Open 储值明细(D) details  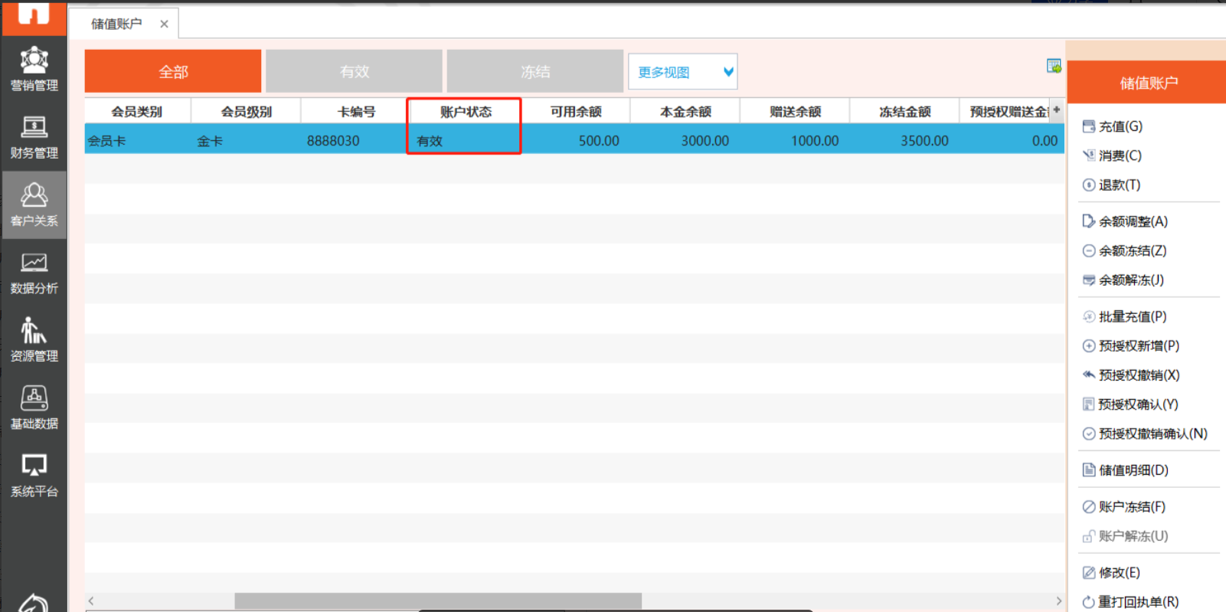click(1133, 470)
